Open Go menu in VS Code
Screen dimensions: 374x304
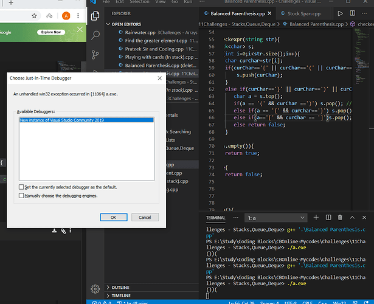coord(175,2)
